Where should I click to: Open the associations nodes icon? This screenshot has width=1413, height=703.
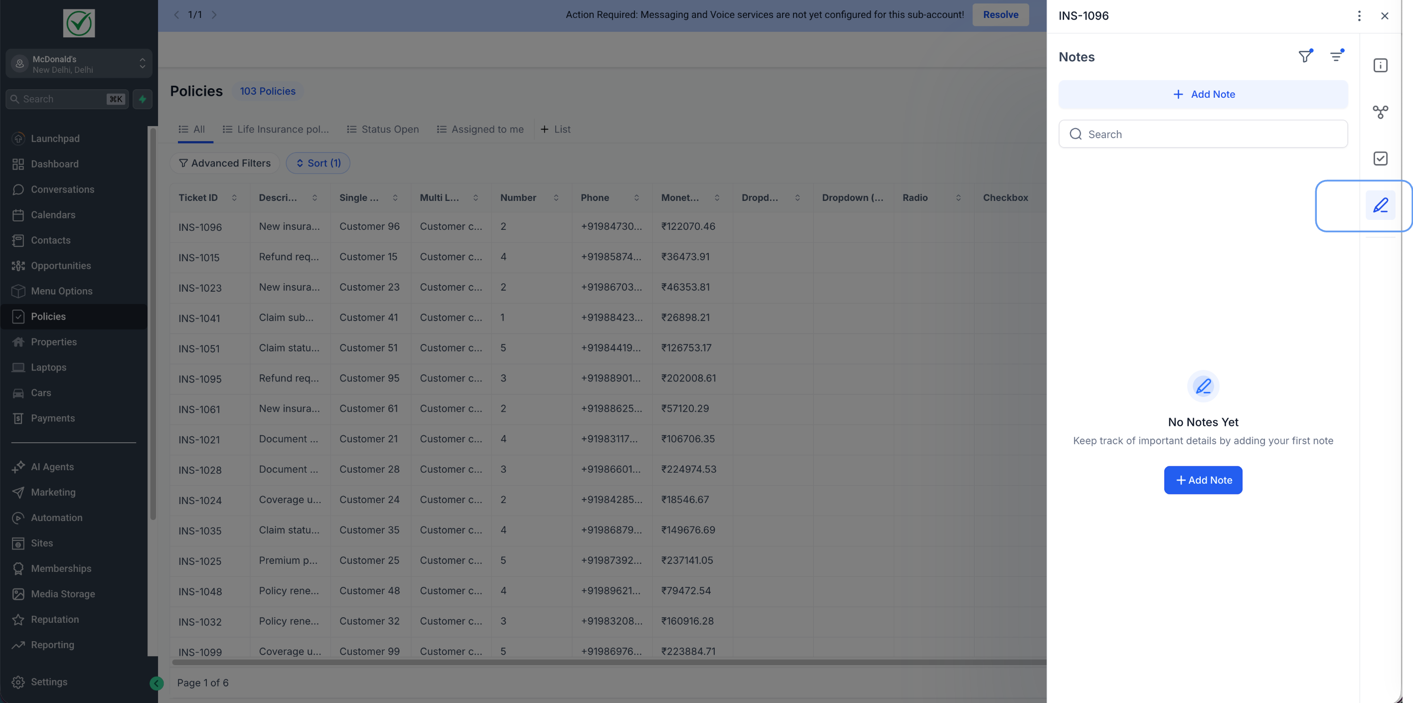point(1380,112)
